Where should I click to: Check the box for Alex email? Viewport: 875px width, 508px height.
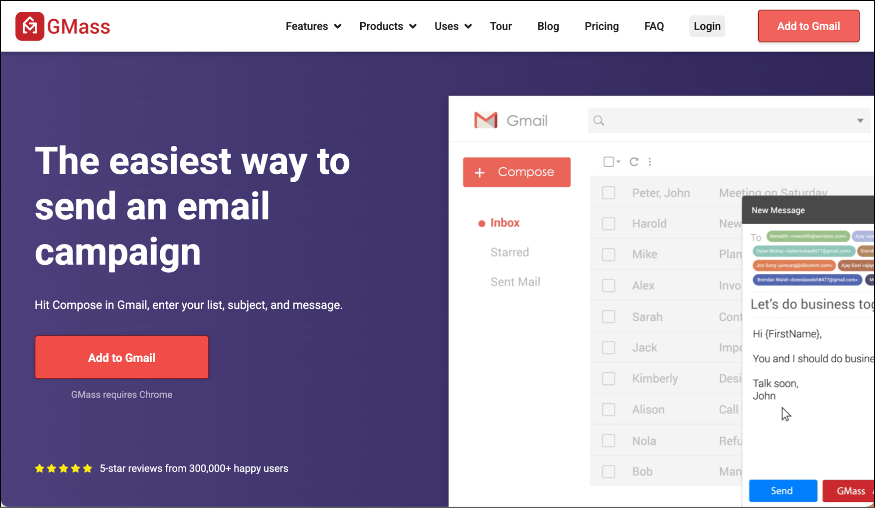pyautogui.click(x=608, y=286)
